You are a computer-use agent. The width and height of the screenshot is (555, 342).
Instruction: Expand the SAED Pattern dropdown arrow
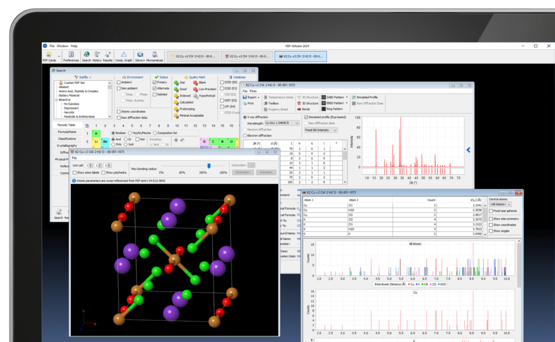(347, 97)
